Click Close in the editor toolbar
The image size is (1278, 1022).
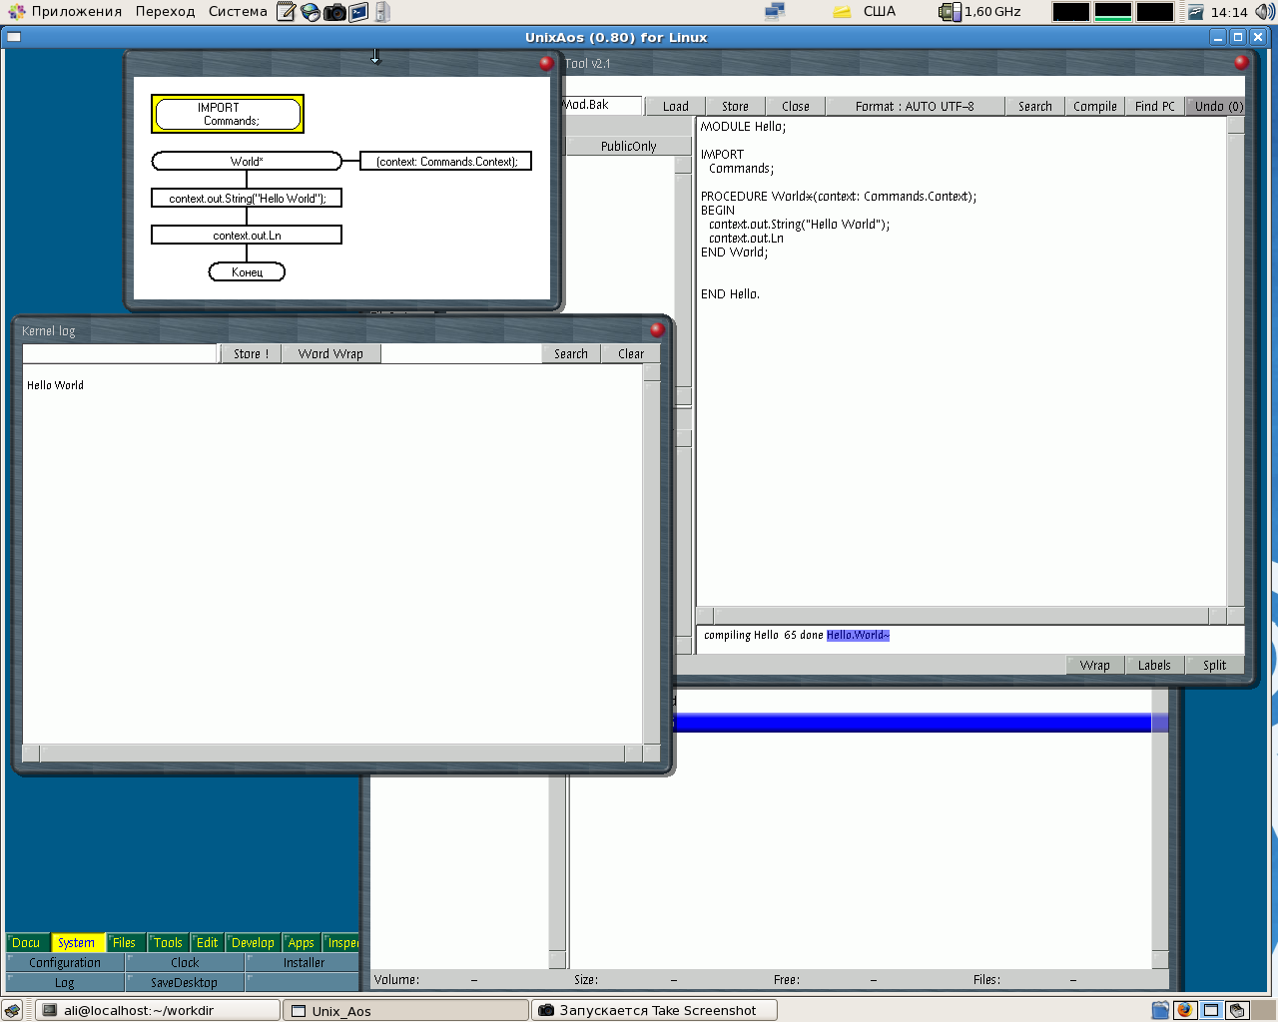click(x=796, y=107)
